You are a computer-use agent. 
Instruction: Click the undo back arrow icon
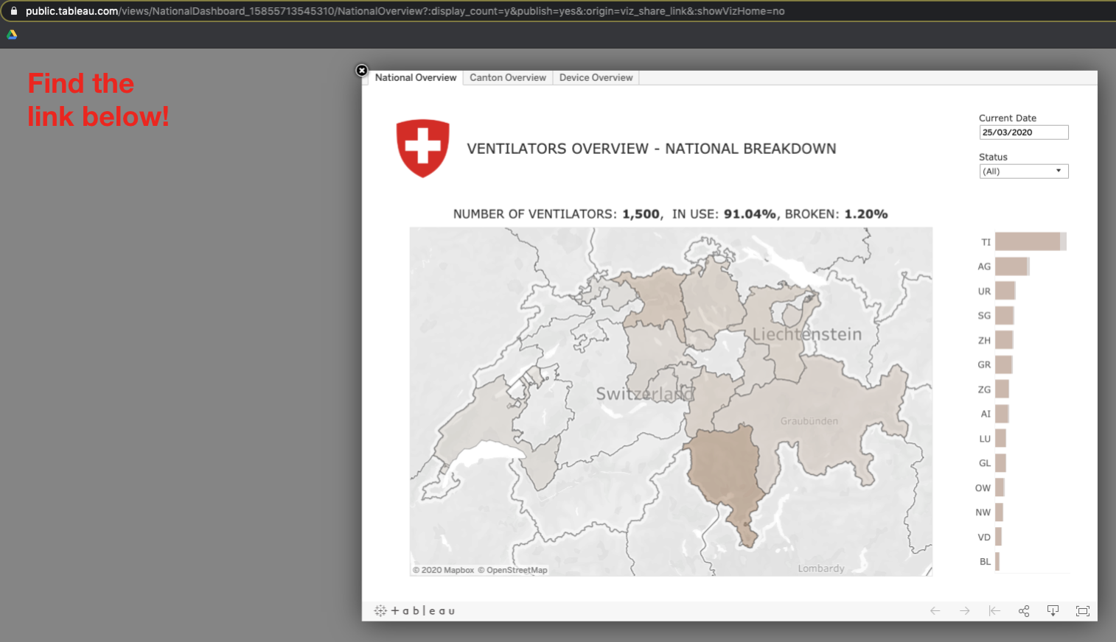click(x=935, y=611)
